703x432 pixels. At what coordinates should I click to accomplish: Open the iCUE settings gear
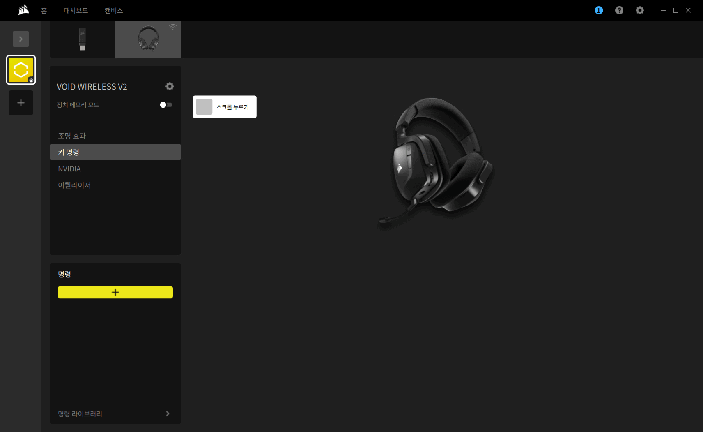640,10
